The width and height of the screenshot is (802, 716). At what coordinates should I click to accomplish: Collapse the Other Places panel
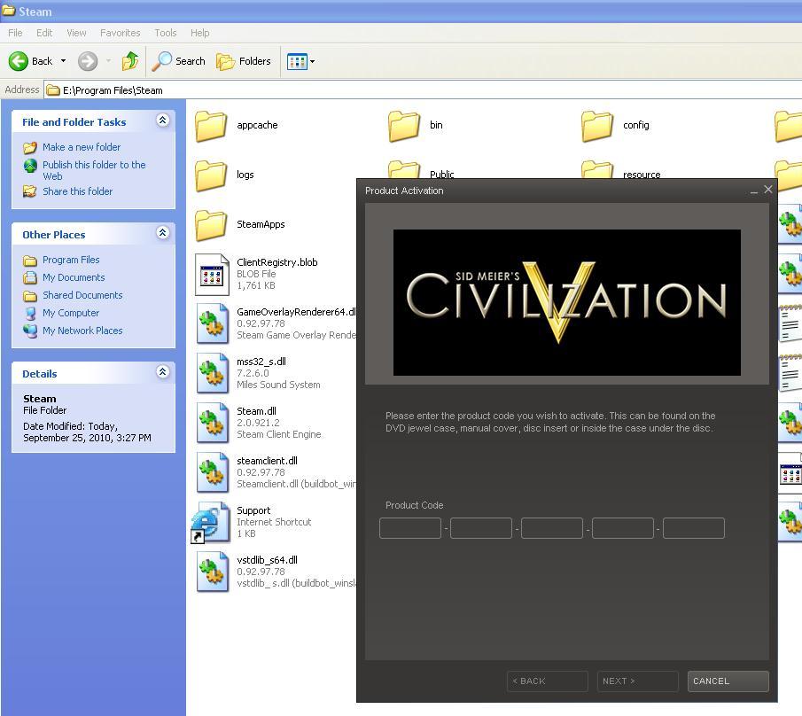pyautogui.click(x=162, y=233)
